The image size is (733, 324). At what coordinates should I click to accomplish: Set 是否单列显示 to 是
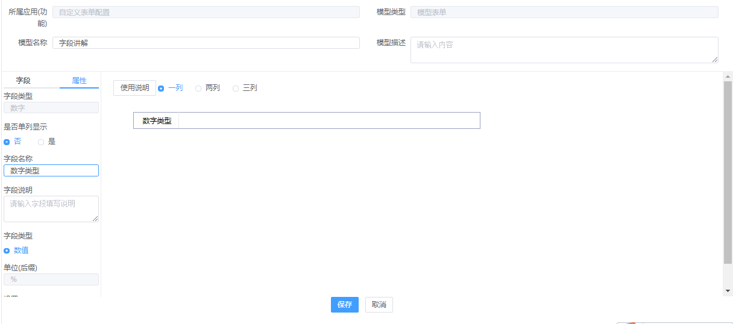[41, 142]
